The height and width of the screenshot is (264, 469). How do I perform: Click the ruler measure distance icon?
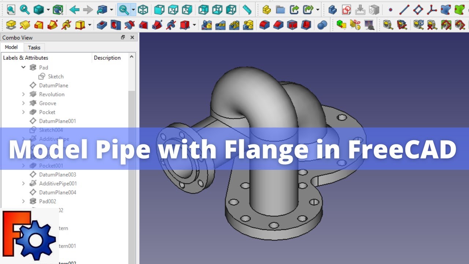pos(247,10)
